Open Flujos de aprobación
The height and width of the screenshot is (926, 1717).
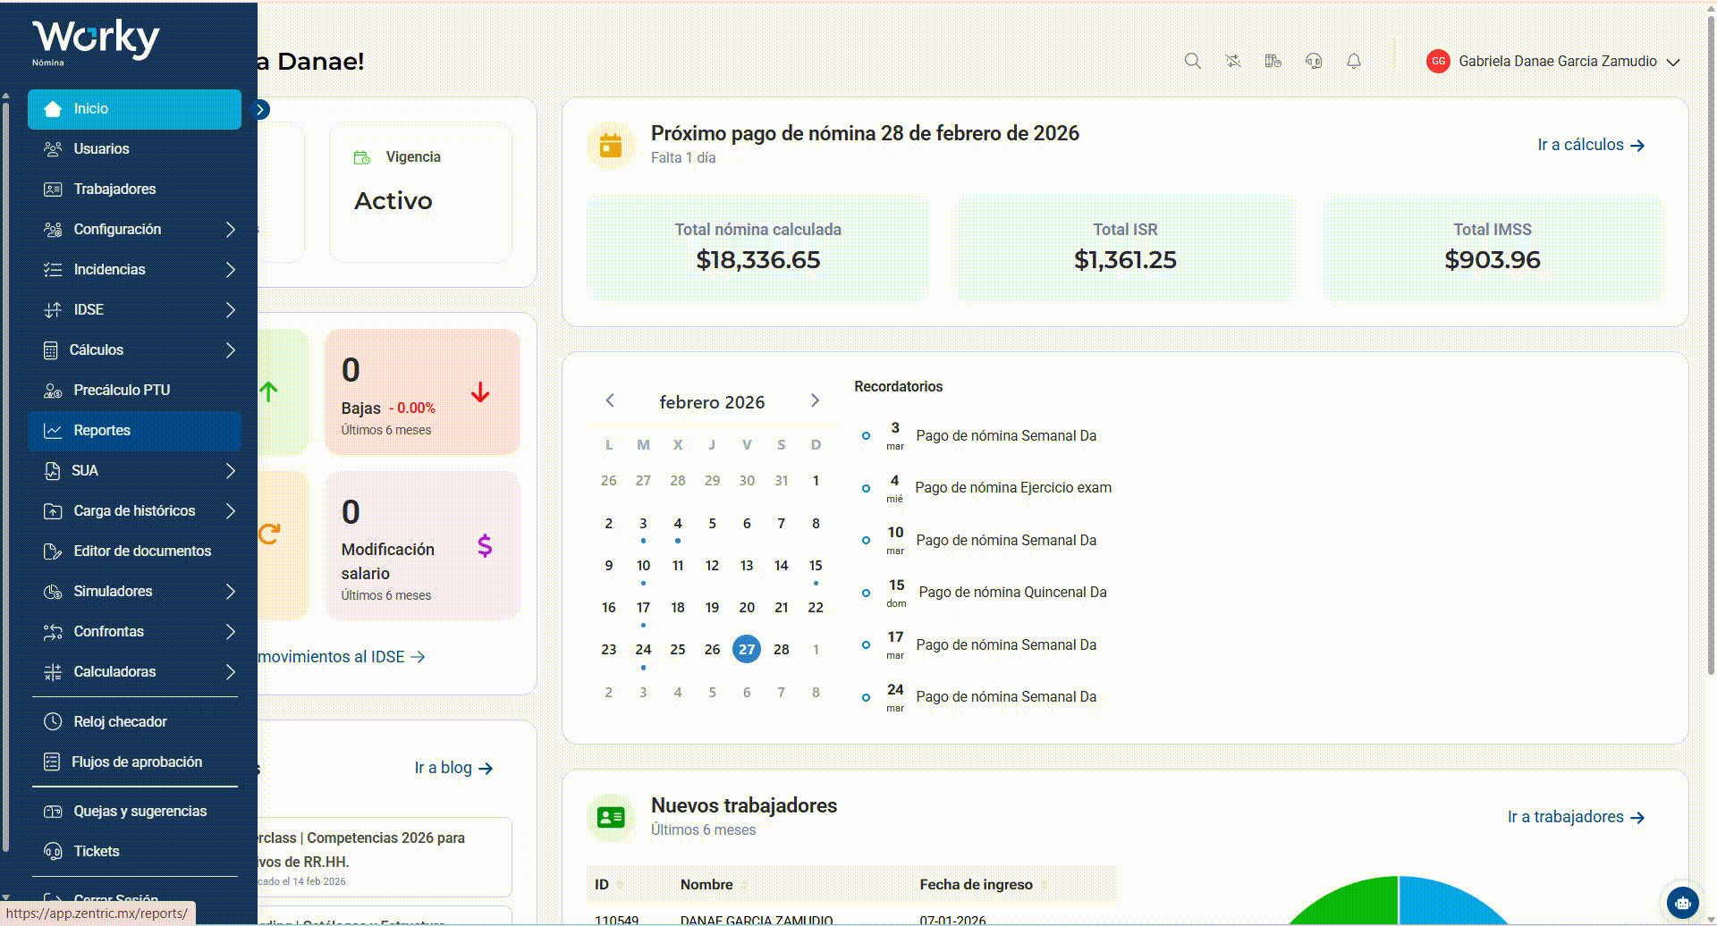pos(134,762)
